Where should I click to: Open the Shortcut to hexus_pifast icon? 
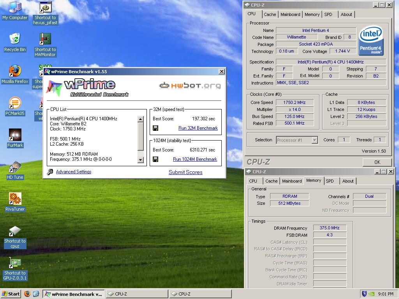point(45,13)
